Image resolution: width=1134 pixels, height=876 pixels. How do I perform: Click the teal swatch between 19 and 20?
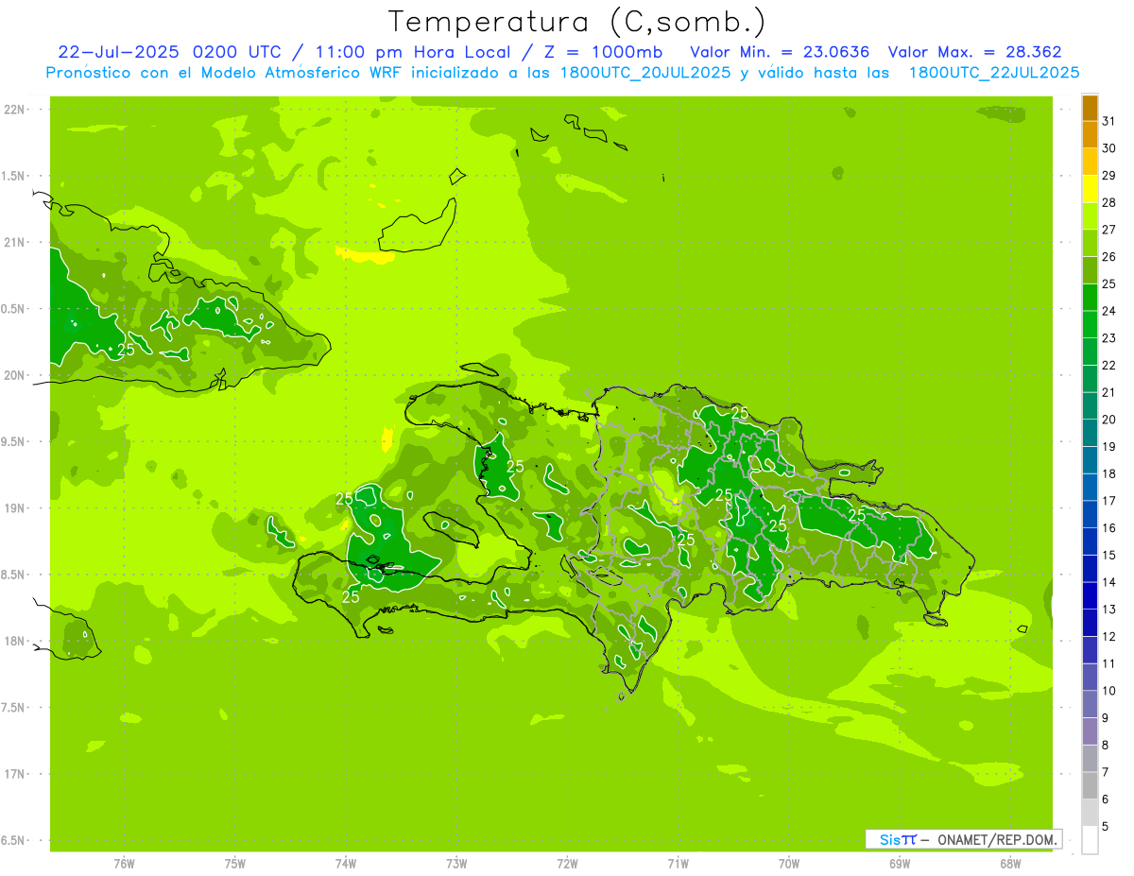(1090, 433)
